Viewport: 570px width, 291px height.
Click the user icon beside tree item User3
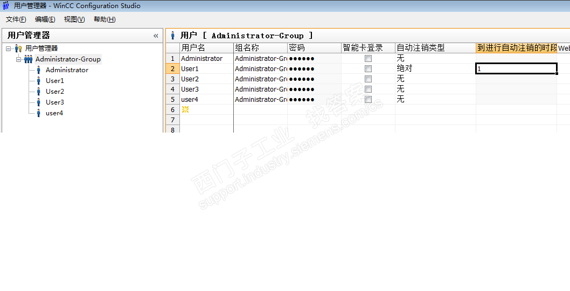tap(39, 102)
